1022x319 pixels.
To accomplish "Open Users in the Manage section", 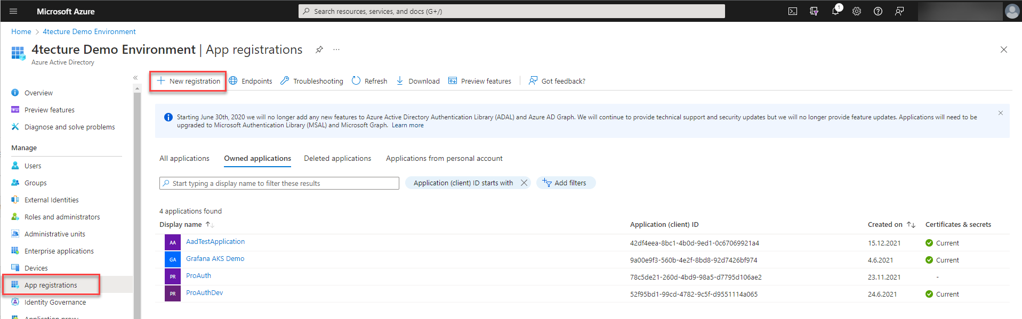I will pyautogui.click(x=33, y=166).
